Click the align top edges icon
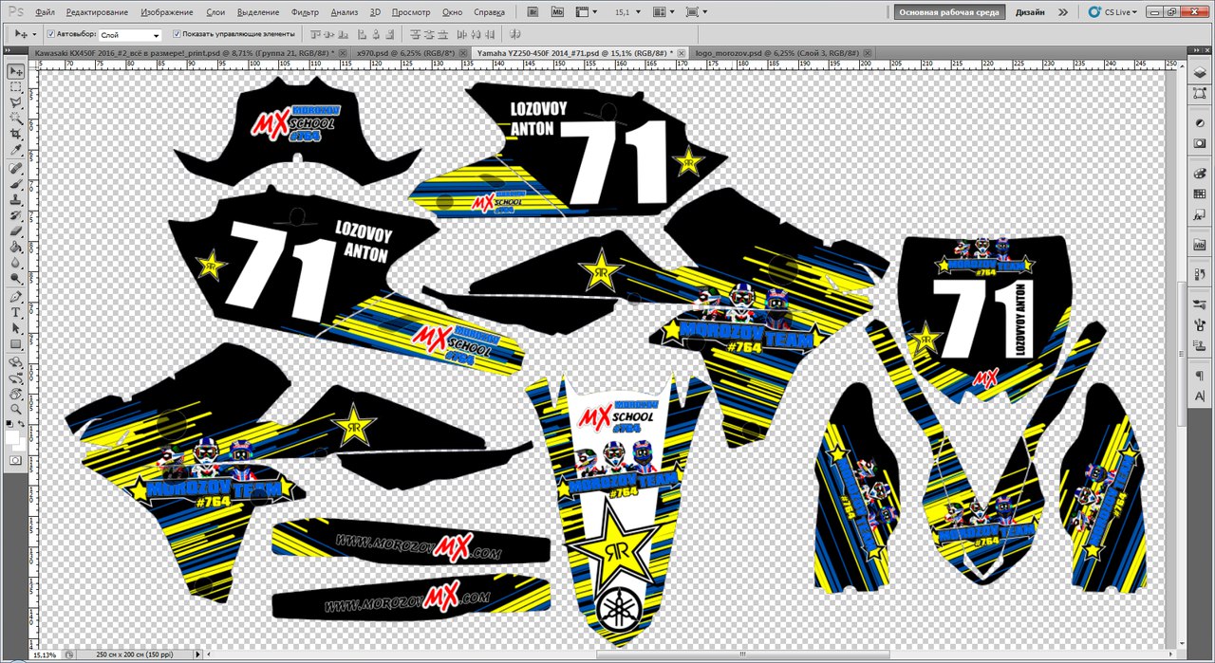The height and width of the screenshot is (663, 1215). tap(316, 34)
